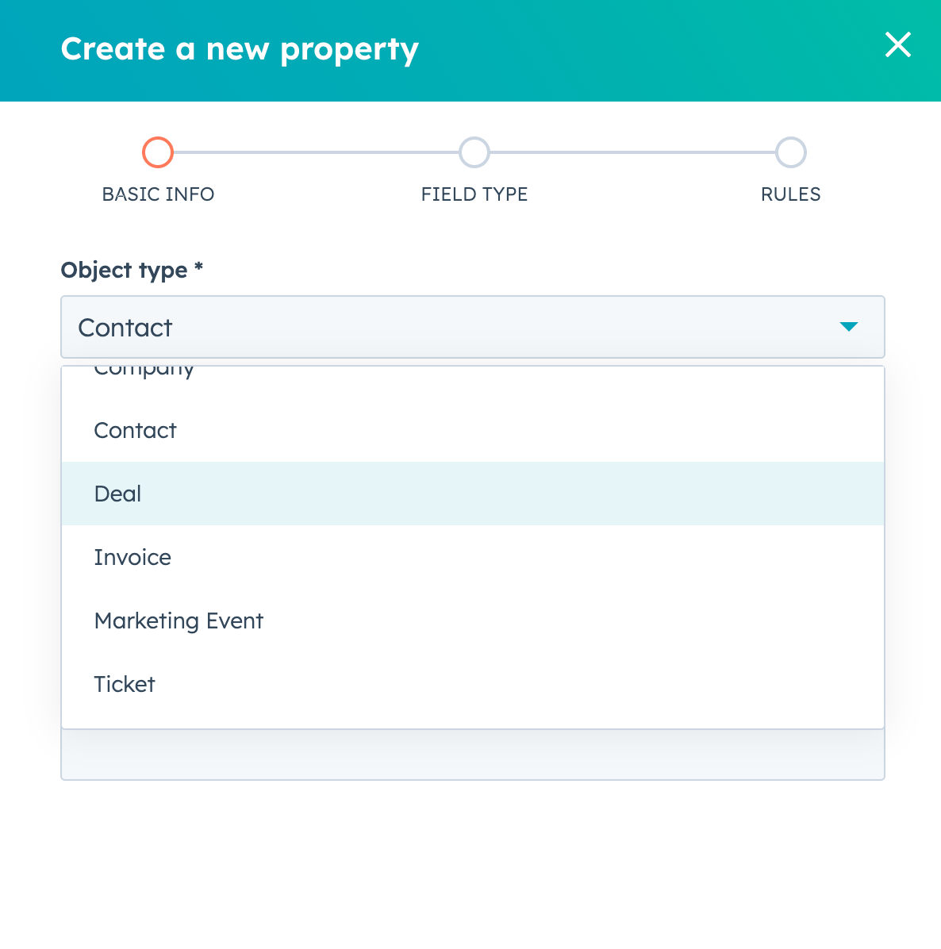This screenshot has width=941, height=949.
Task: Click the Create a new property title
Action: [240, 49]
